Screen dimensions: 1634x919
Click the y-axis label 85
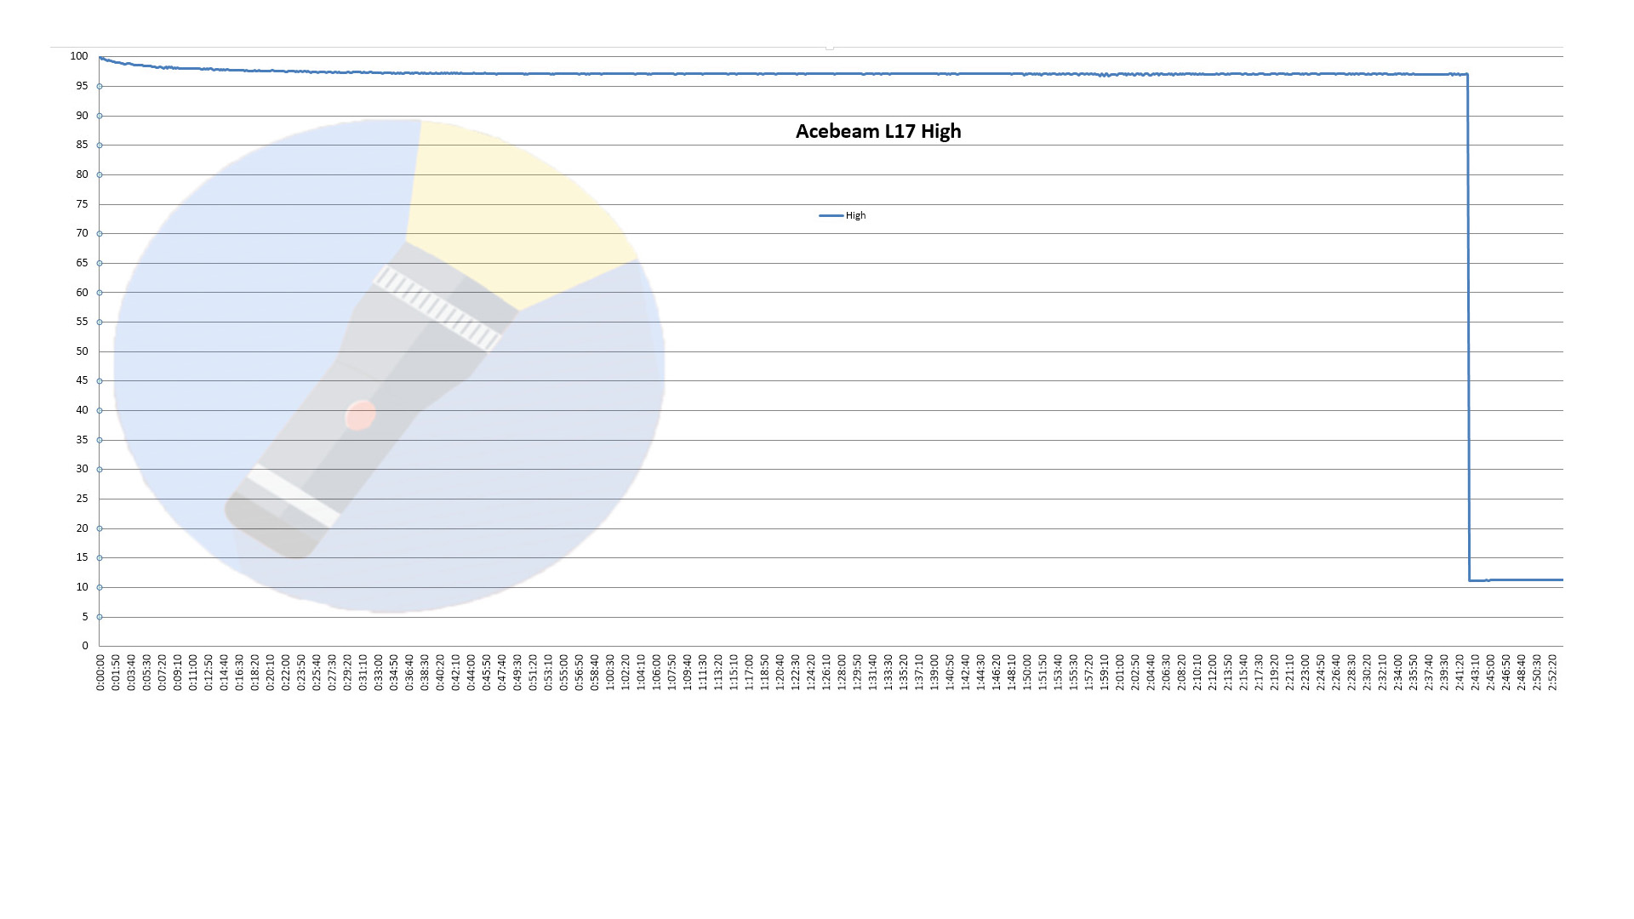pos(82,145)
